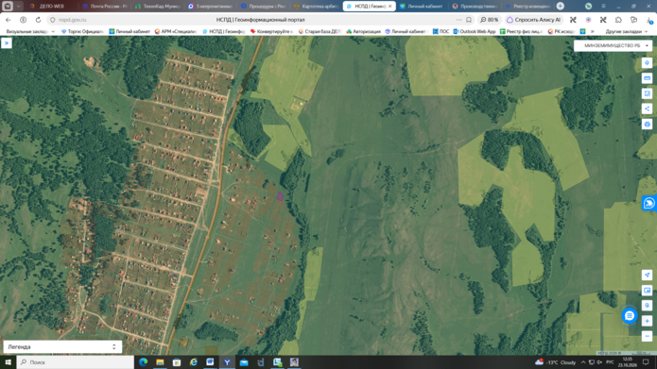Switch to the 5 непрочитанных tab
This screenshot has width=657, height=369.
tap(211, 7)
